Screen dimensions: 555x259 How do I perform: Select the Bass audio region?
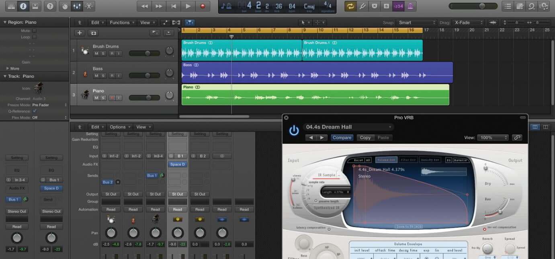pyautogui.click(x=317, y=72)
